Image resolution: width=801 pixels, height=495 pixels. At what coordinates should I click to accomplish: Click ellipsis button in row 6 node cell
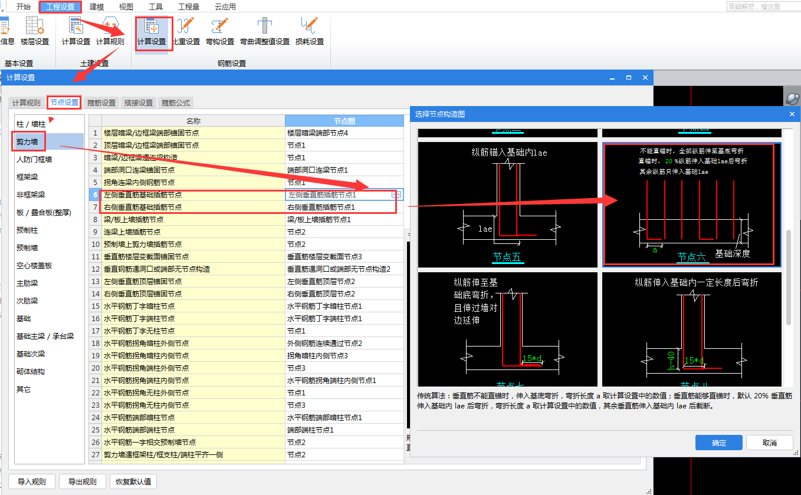[x=396, y=194]
